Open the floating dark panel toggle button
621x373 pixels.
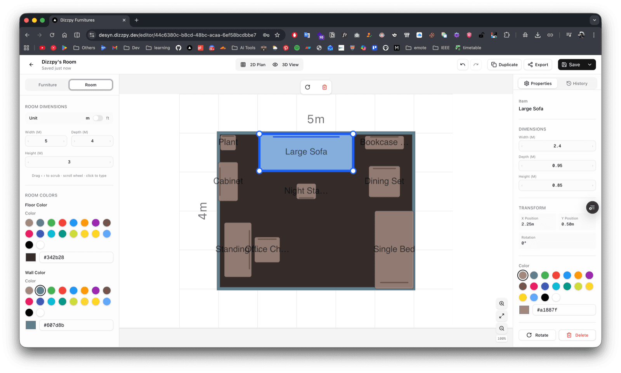pos(592,208)
